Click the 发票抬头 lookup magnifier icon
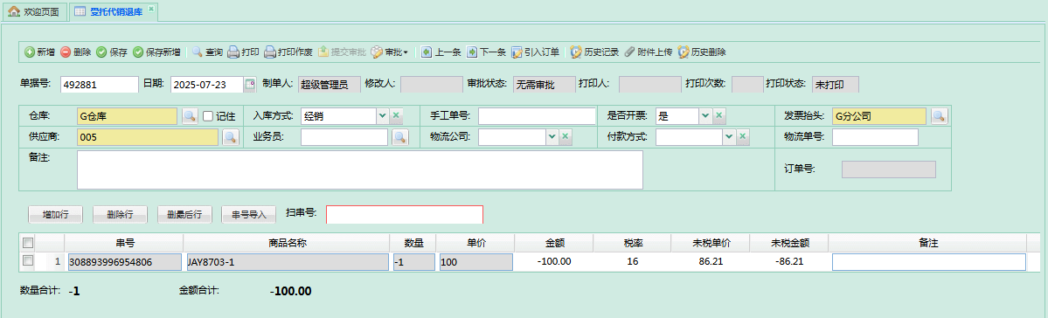The width and height of the screenshot is (1048, 318). (939, 116)
